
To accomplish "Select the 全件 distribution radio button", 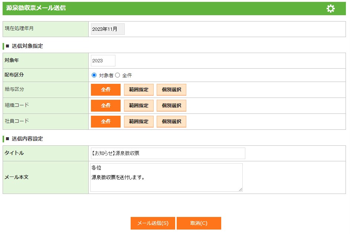I will [x=118, y=75].
